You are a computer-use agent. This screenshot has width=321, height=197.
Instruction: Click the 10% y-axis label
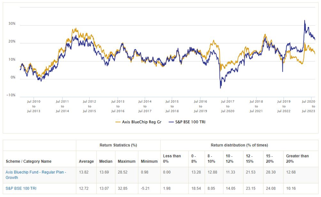(12, 59)
